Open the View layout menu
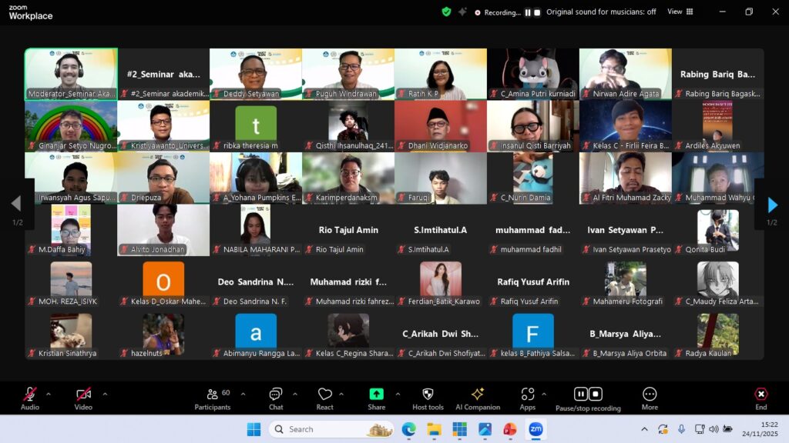 click(x=680, y=12)
